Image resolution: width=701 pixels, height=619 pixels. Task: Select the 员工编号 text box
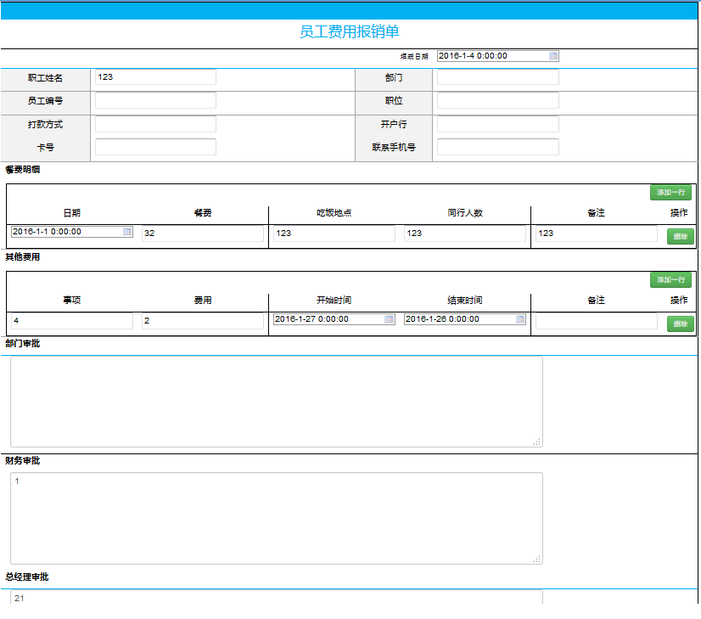coord(155,100)
